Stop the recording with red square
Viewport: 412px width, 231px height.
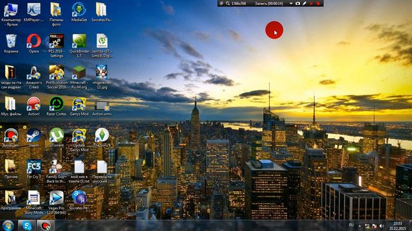click(318, 3)
